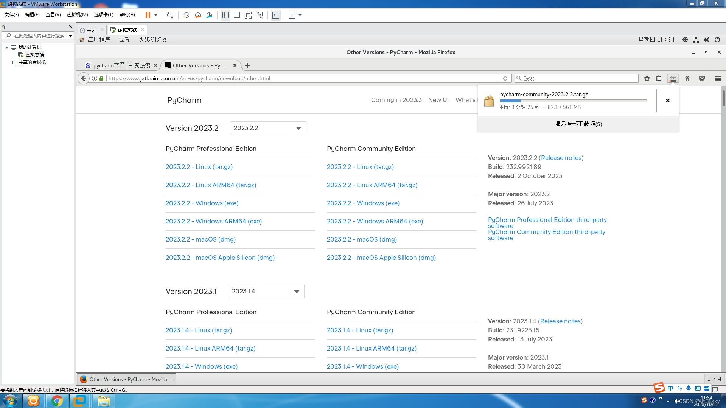Cancel the pycharm-community download
The image size is (726, 408).
coord(668,101)
